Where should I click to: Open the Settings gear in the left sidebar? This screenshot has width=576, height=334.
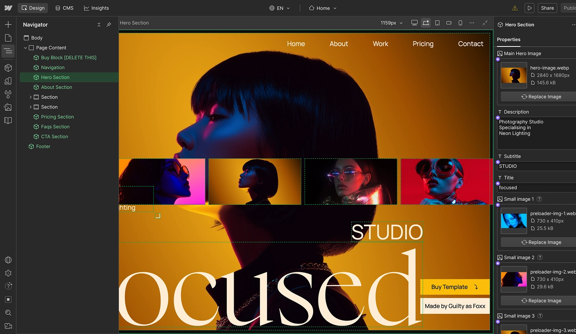(8, 273)
